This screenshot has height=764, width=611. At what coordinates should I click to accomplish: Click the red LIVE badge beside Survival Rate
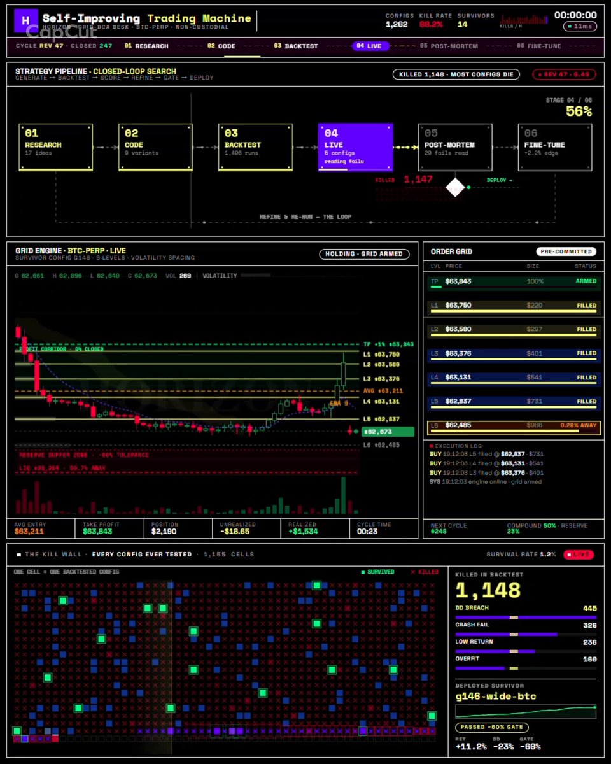tap(579, 555)
